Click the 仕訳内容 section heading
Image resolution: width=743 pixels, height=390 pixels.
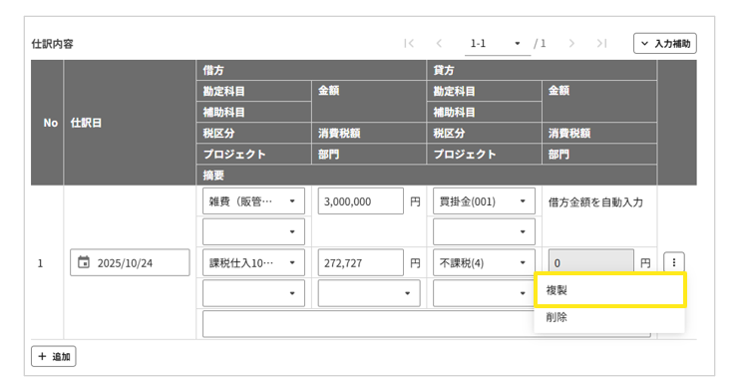click(x=52, y=44)
